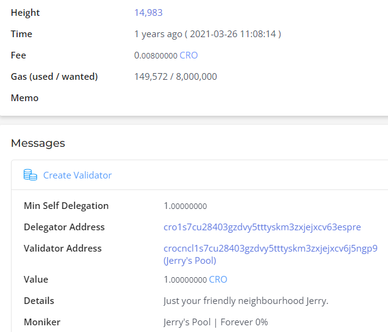
Task: Click the Delegator Address label
Action: (64, 227)
